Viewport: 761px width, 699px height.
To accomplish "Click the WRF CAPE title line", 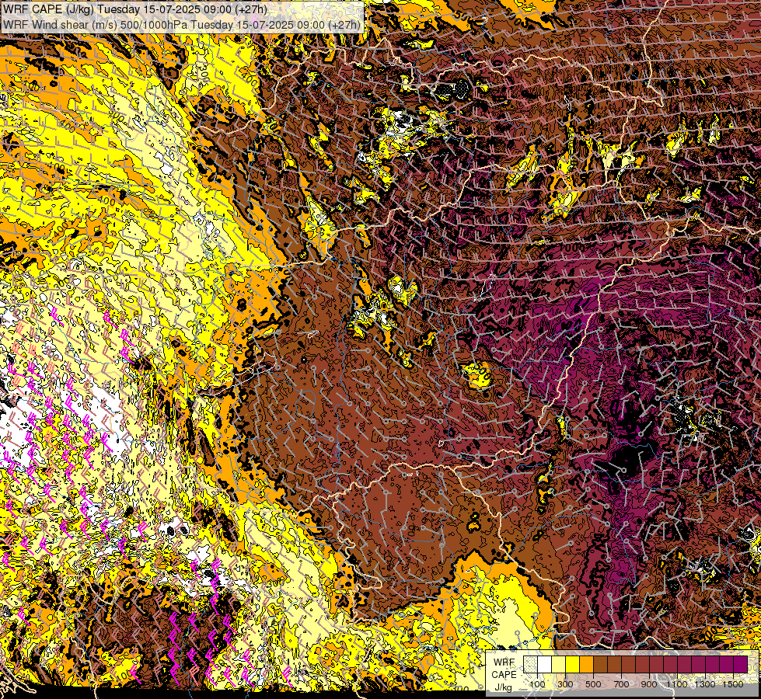I will (x=135, y=9).
